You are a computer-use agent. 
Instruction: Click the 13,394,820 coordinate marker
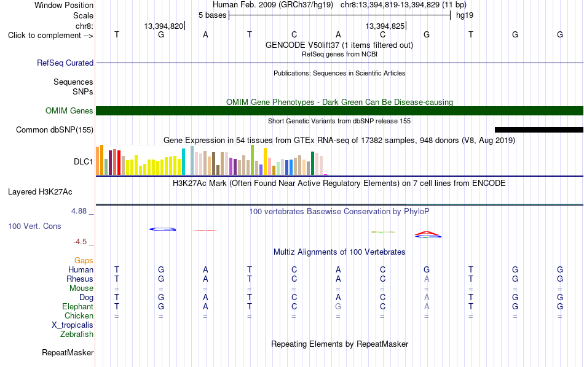pyautogui.click(x=164, y=26)
